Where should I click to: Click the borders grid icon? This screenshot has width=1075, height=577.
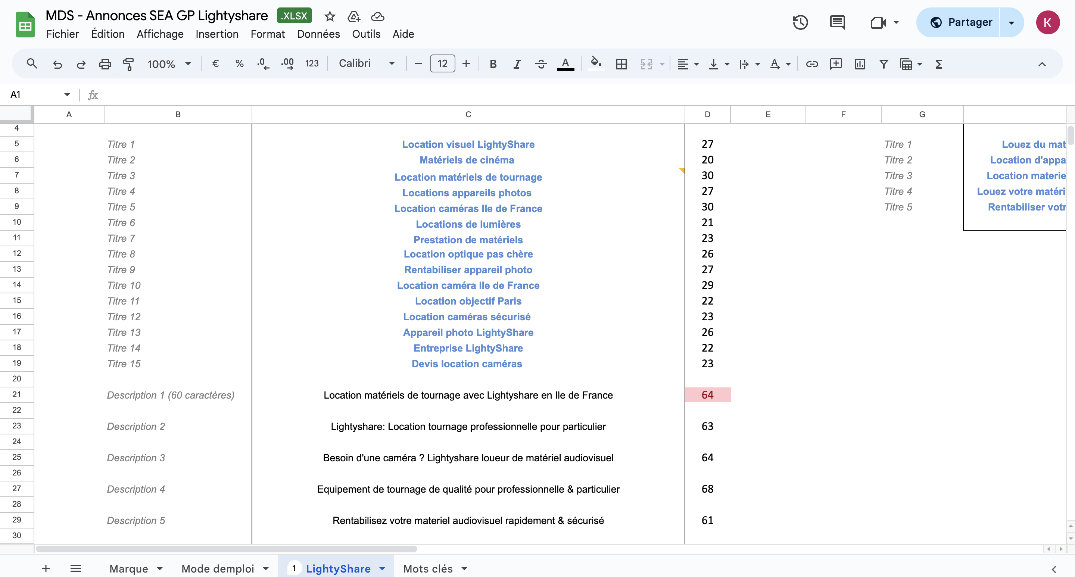[621, 64]
